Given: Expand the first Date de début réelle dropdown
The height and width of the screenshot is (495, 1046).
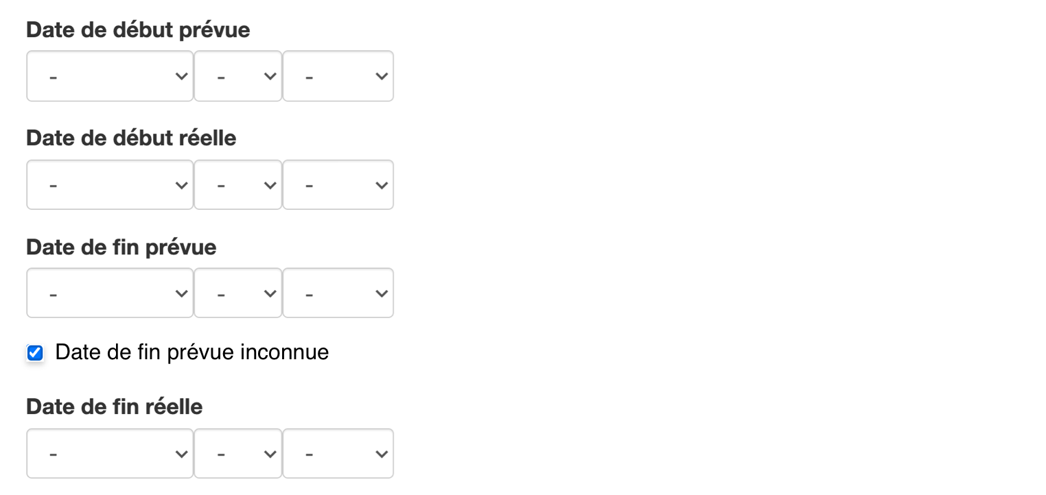Looking at the screenshot, I should [x=110, y=185].
